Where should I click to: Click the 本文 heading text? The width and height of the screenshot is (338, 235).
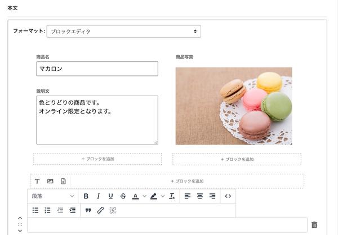pyautogui.click(x=12, y=8)
